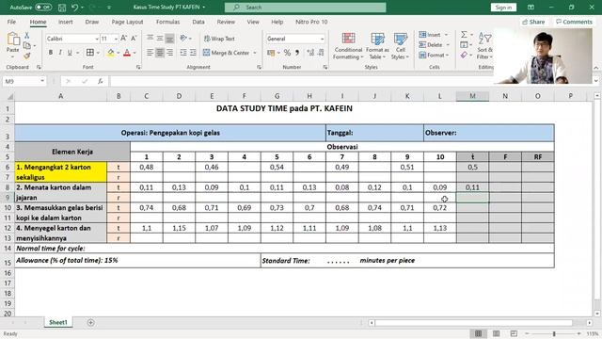Click the AutoSum sigma icon
This screenshot has width=602, height=339.
[x=464, y=35]
